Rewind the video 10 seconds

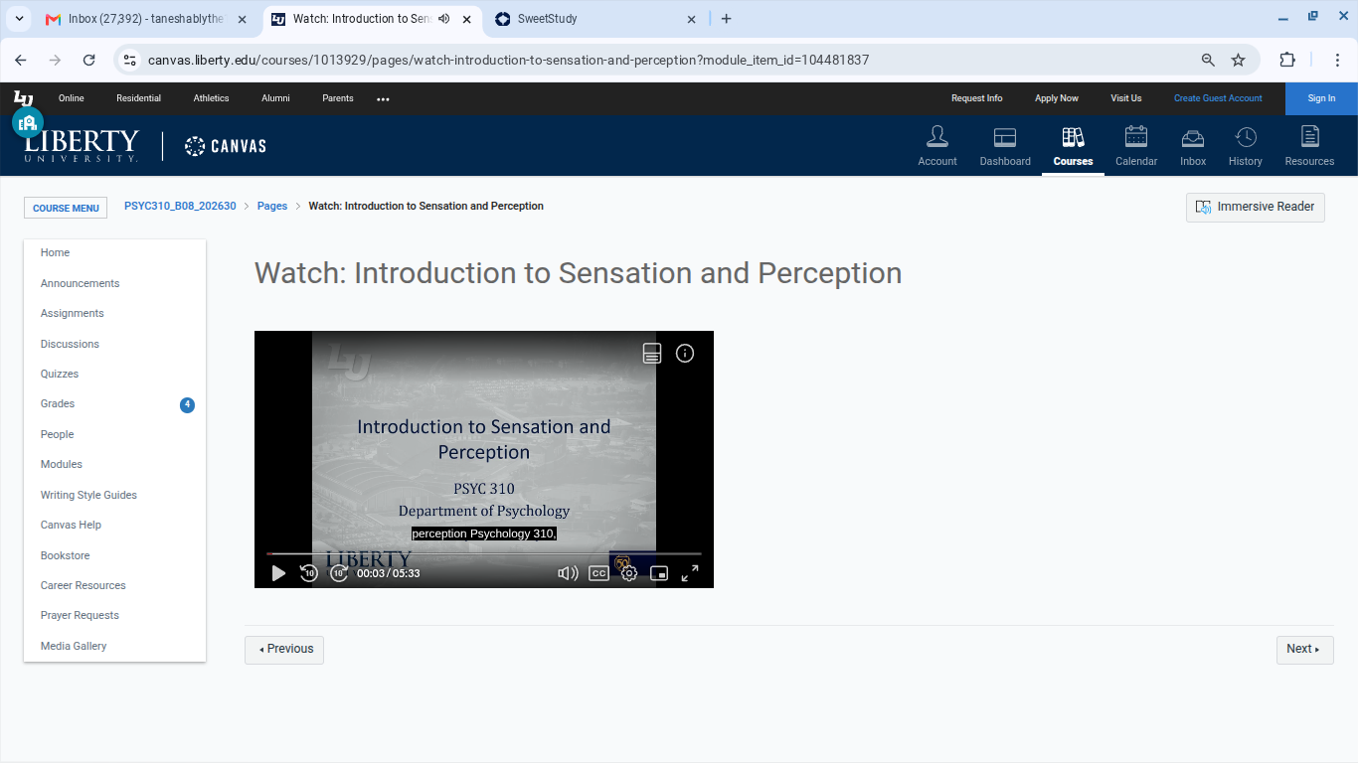(309, 573)
